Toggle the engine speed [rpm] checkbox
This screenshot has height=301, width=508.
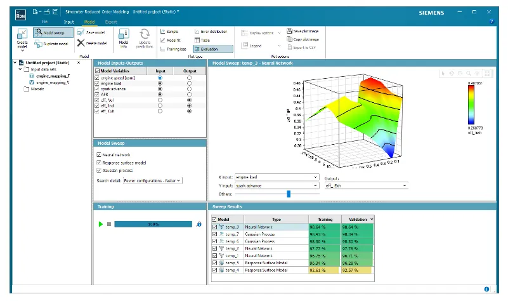pyautogui.click(x=97, y=78)
